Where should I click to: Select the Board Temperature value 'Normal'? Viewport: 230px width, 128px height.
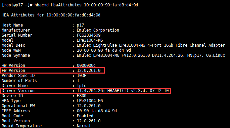pos(84,126)
